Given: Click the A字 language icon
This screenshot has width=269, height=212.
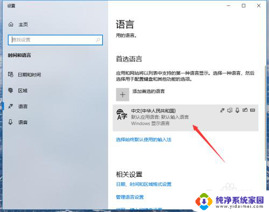Looking at the screenshot, I should coord(122,114).
